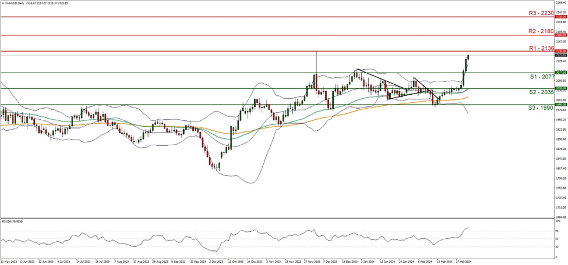Click the 31 May 2023 date label

pos(8,261)
